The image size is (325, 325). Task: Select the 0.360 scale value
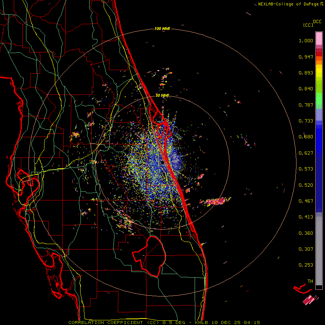[306, 233]
